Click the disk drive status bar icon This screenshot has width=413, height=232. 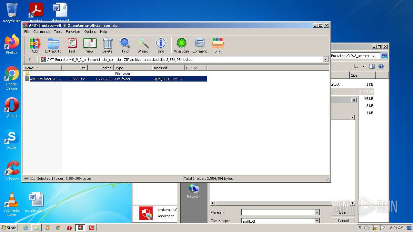click(x=26, y=179)
